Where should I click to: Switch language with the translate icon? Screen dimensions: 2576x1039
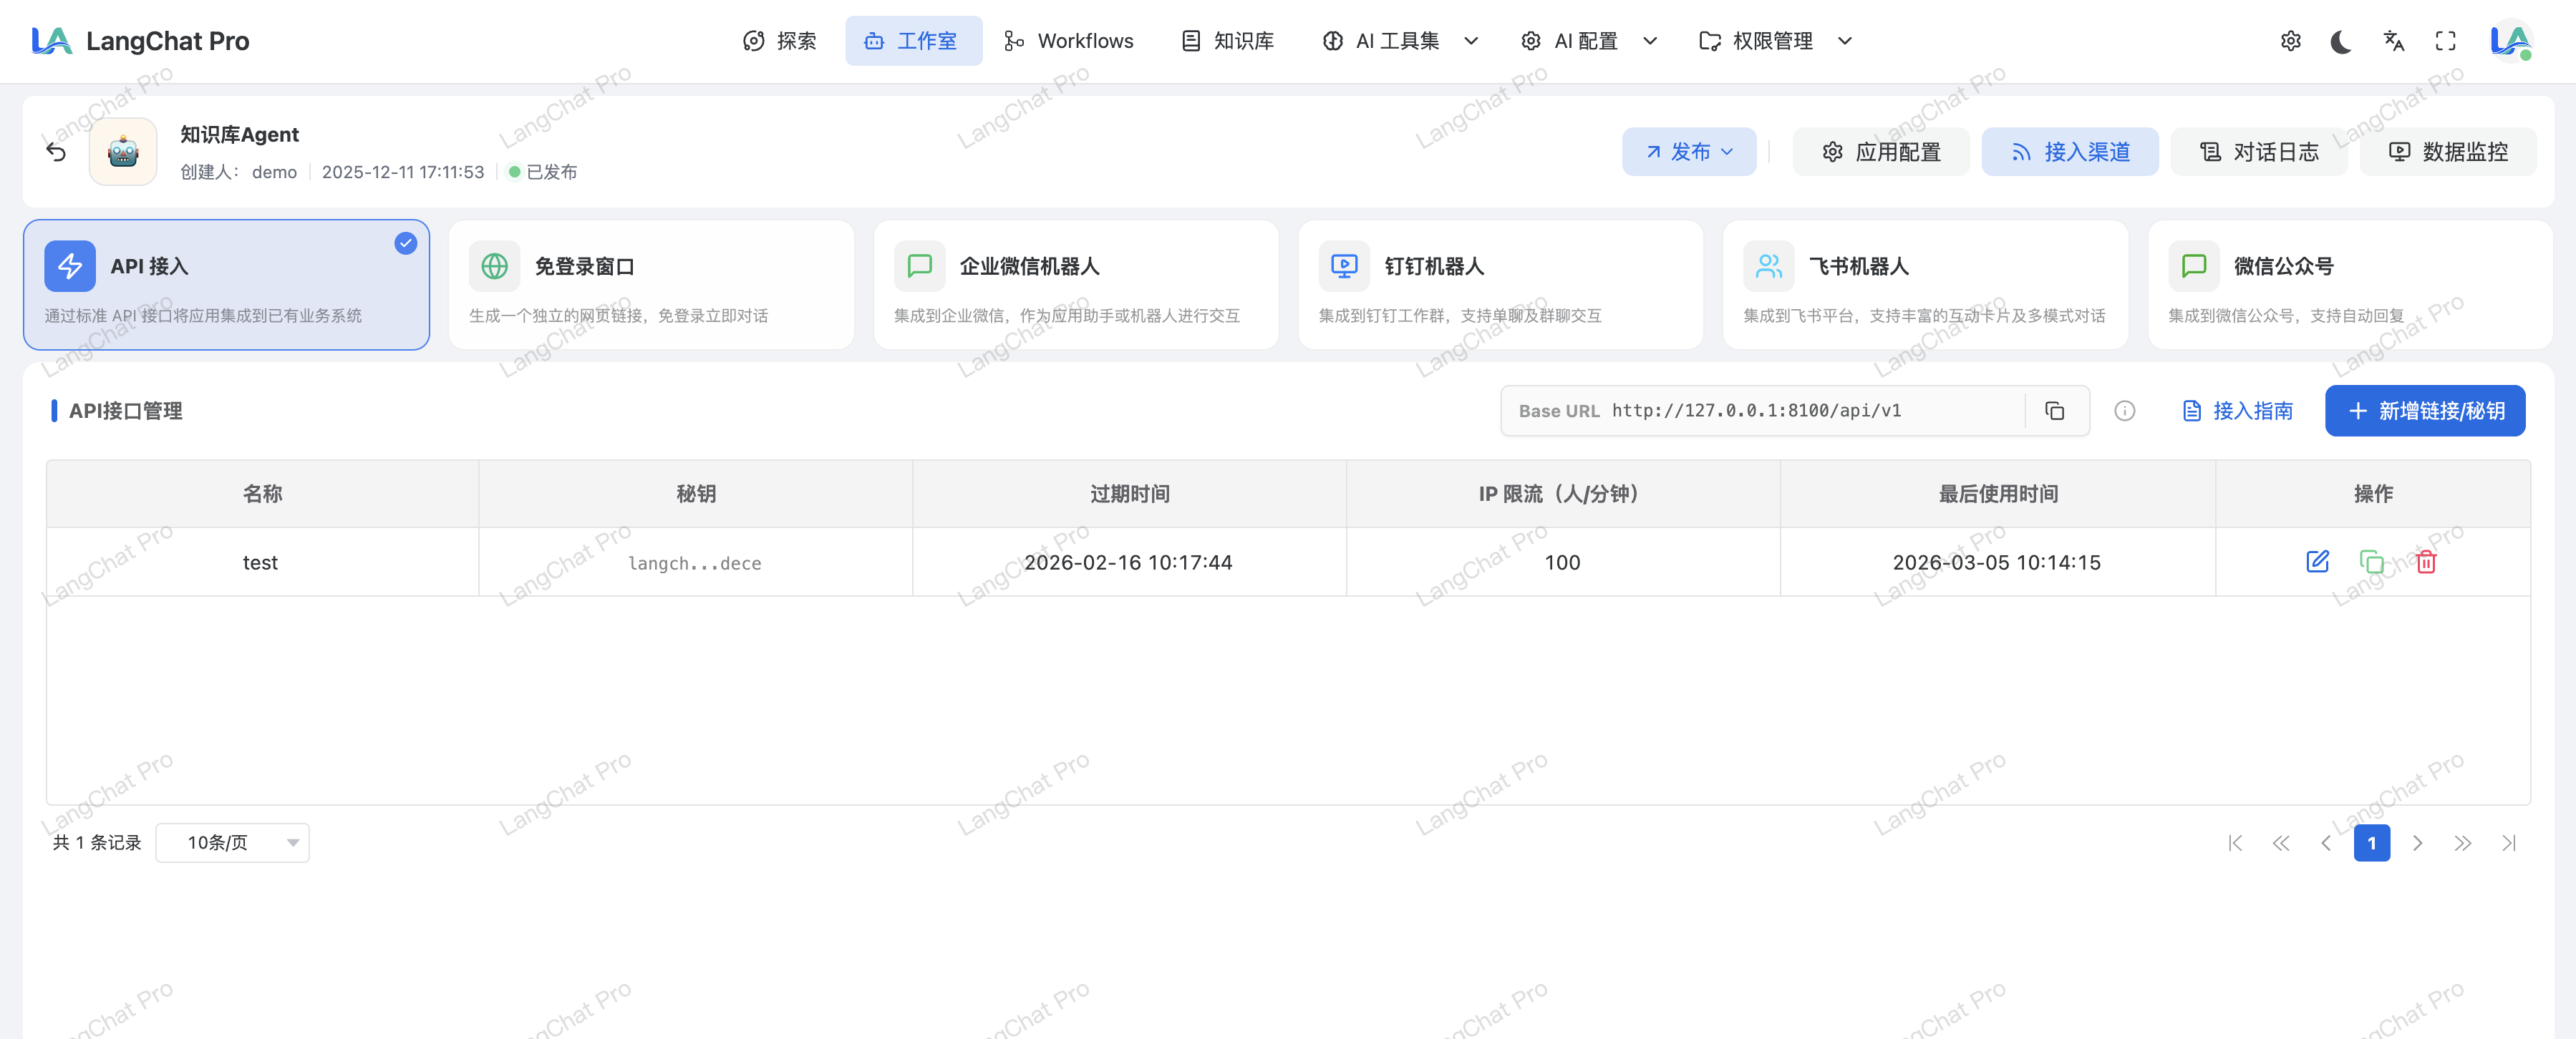click(2393, 41)
